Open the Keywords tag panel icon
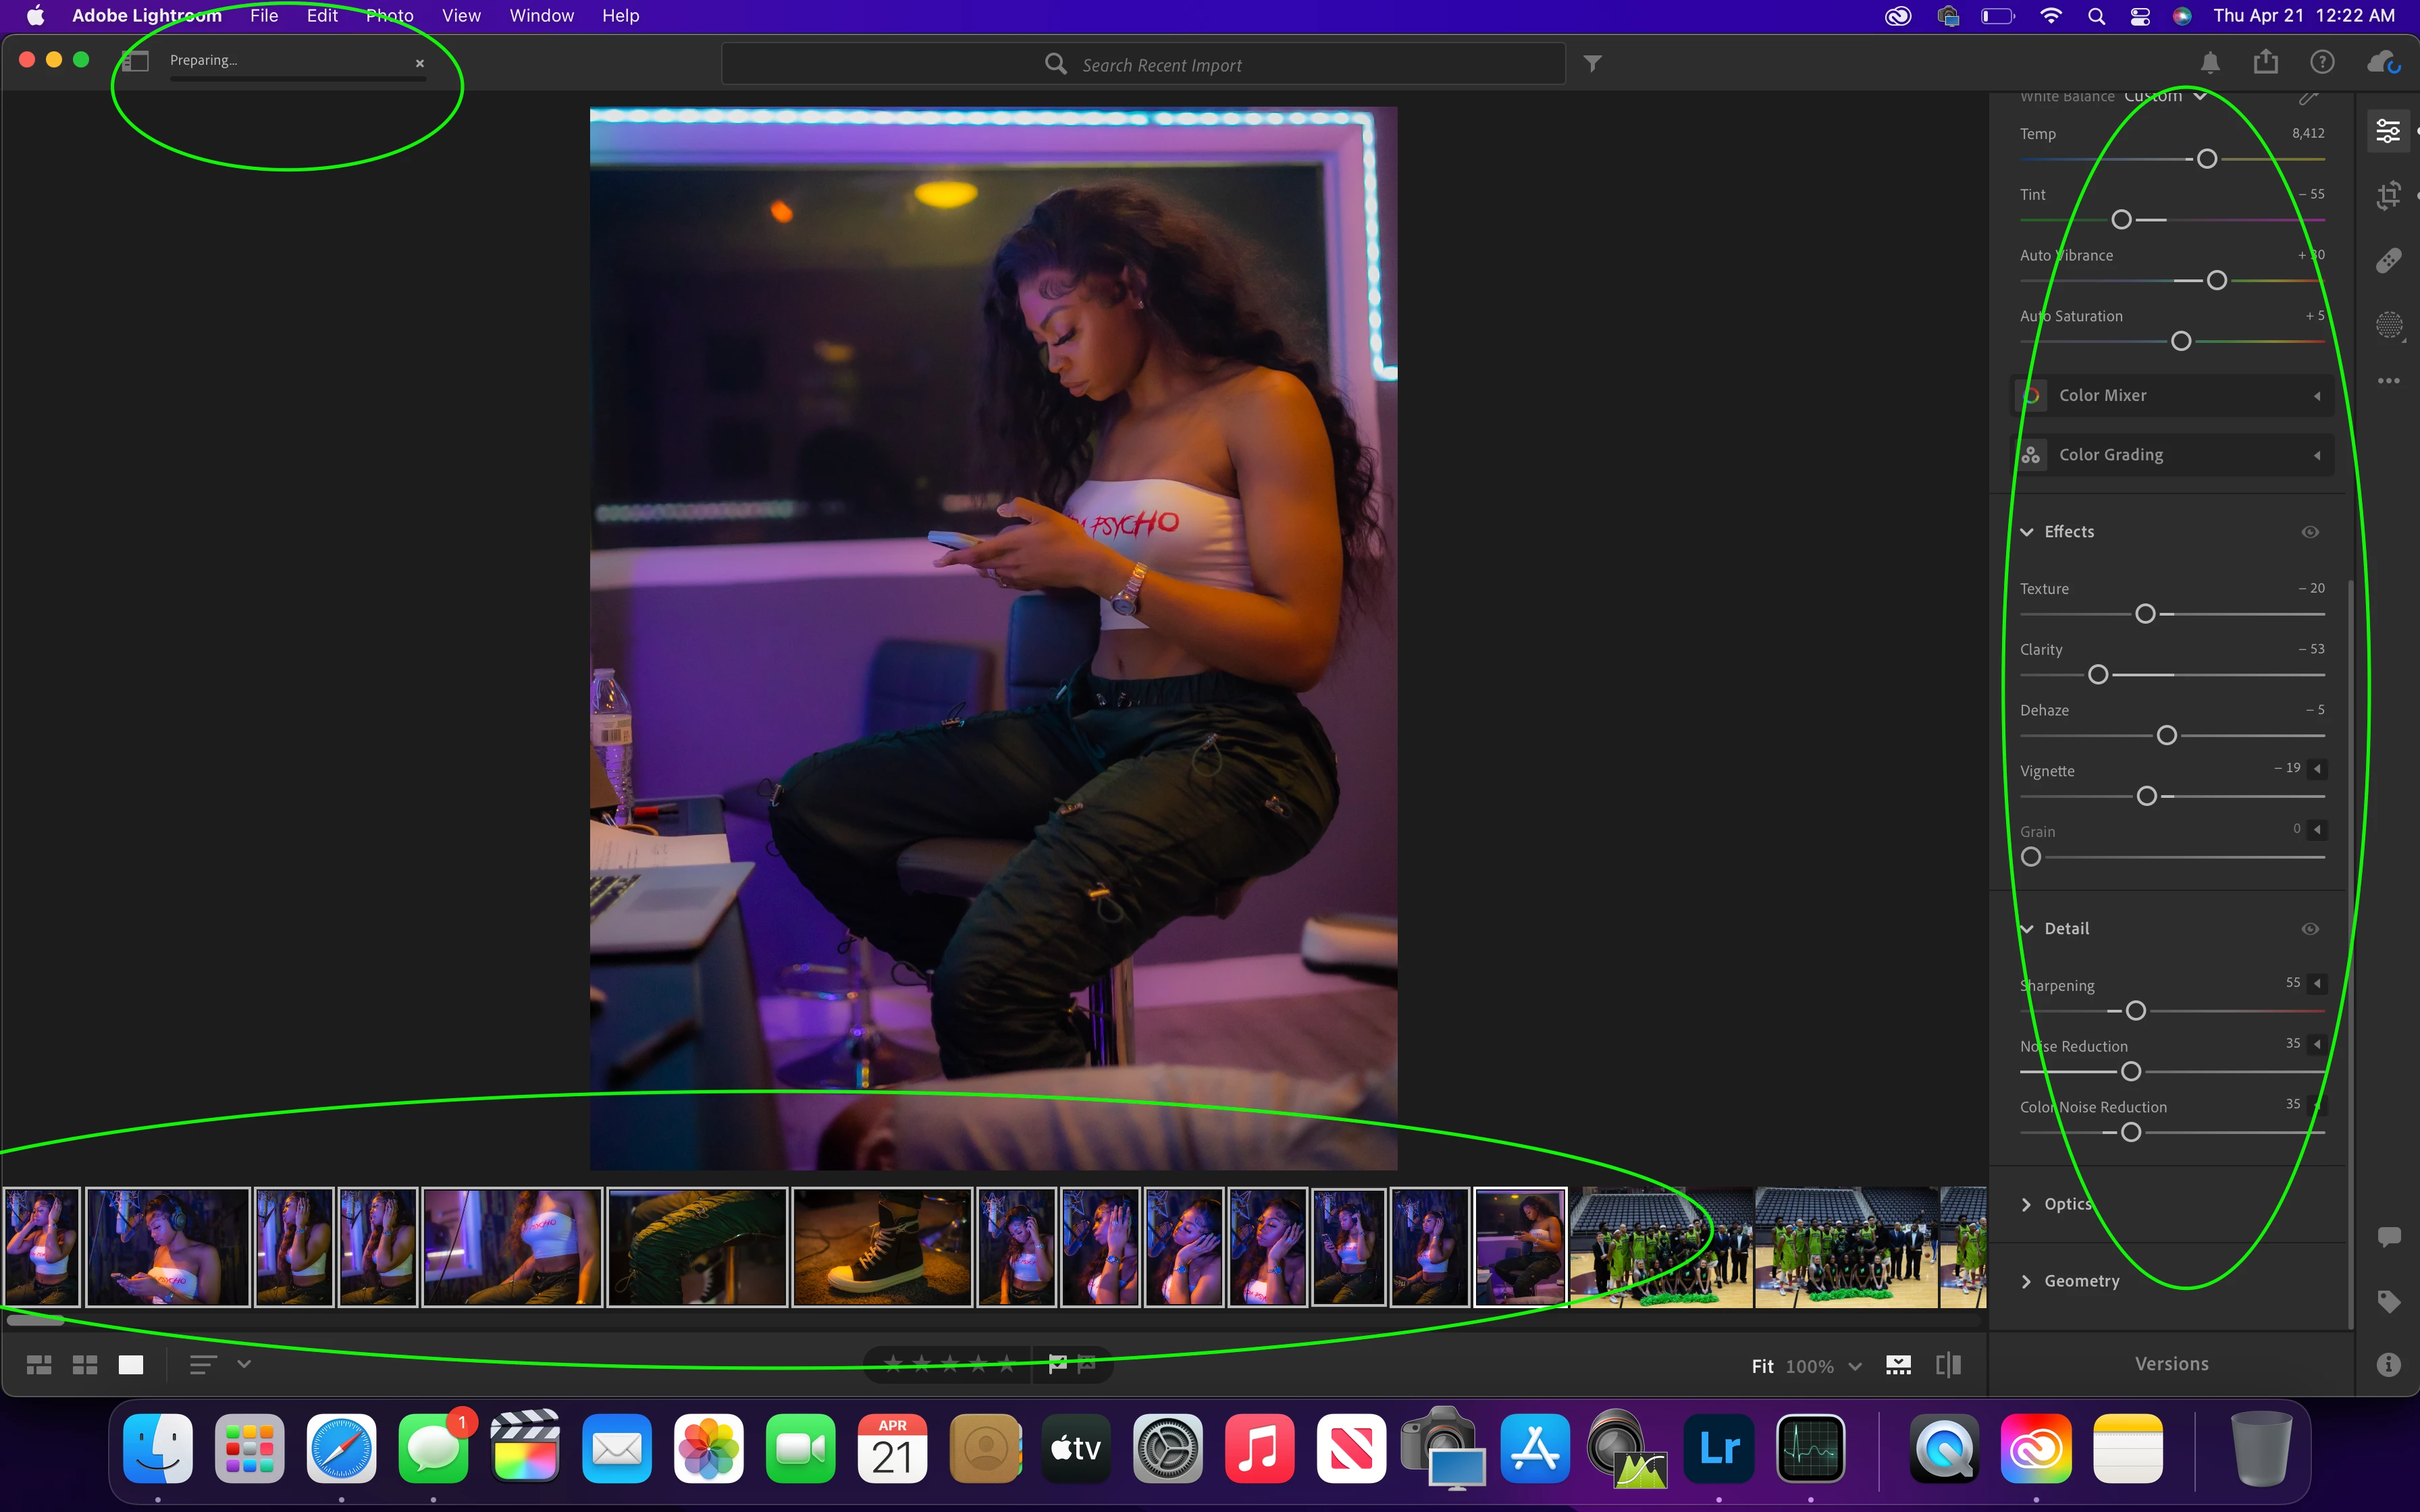Viewport: 2420px width, 1512px height. pyautogui.click(x=2388, y=1301)
